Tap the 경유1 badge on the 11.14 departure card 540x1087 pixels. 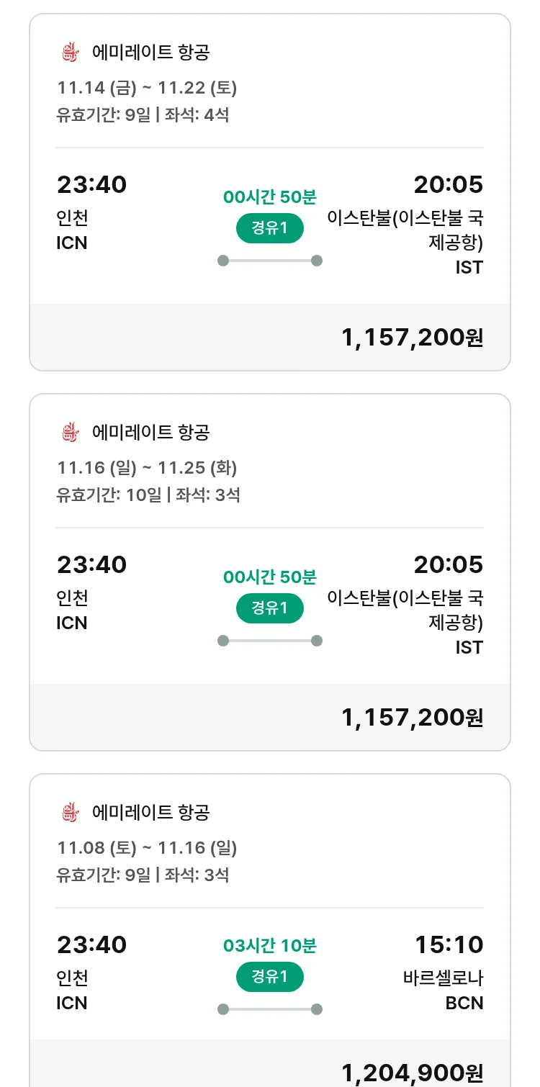(270, 228)
